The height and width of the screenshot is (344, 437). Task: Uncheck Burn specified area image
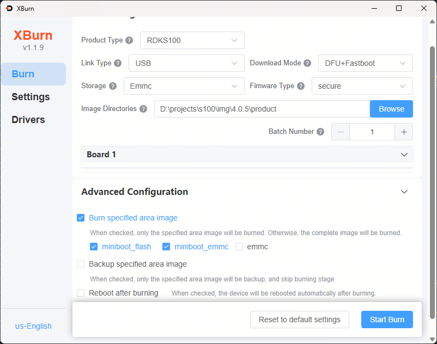point(81,218)
